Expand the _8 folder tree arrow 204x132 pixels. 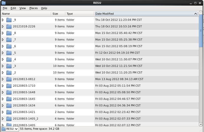coord(3,33)
